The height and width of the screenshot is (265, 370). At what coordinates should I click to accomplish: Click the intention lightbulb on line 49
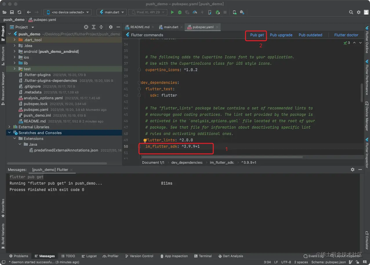(145, 140)
